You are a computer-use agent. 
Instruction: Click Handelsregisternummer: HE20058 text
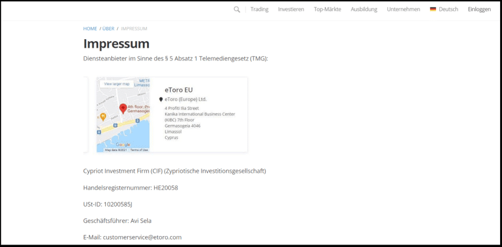[131, 188]
